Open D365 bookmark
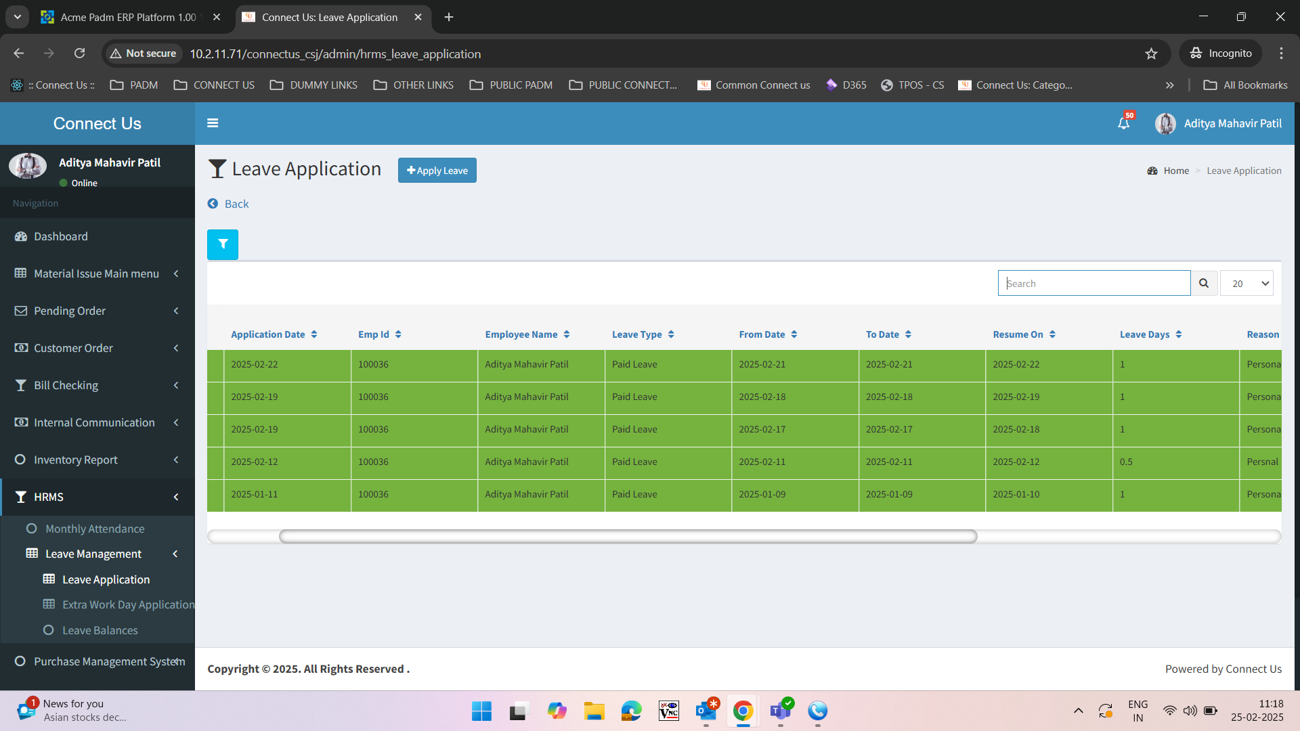This screenshot has height=731, width=1300. click(846, 85)
